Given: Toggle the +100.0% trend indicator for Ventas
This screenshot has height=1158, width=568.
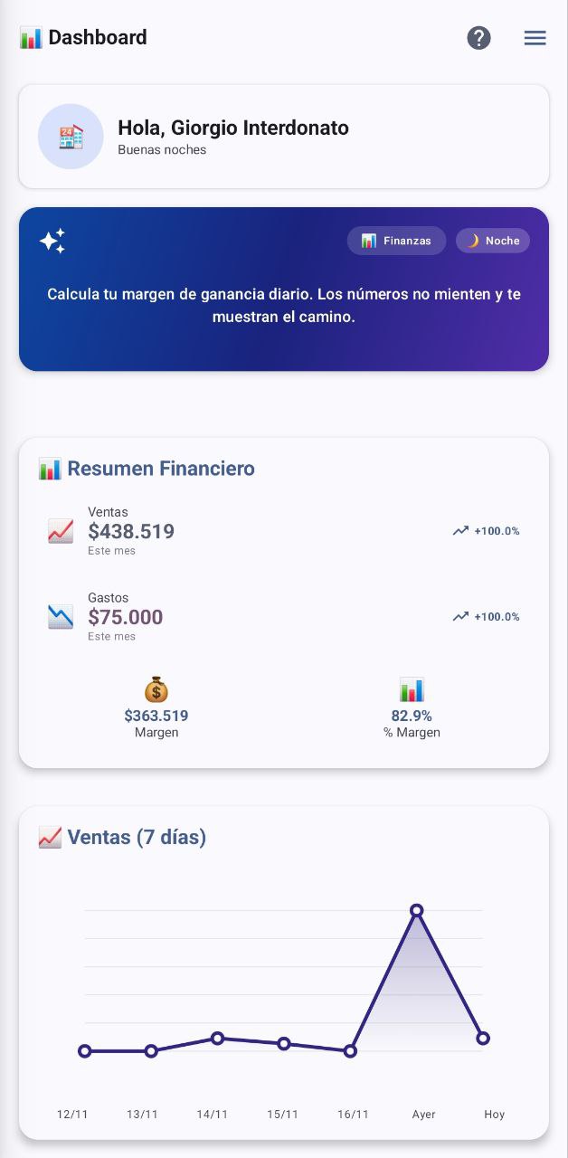Looking at the screenshot, I should click(488, 531).
